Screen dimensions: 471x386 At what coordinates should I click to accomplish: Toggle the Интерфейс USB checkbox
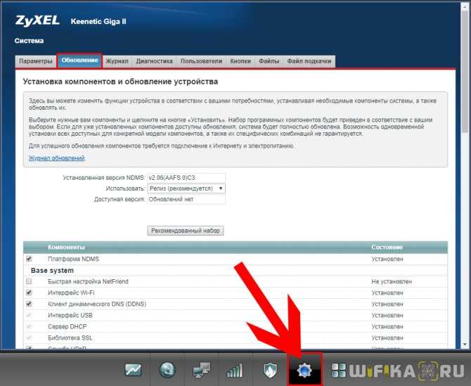(29, 315)
